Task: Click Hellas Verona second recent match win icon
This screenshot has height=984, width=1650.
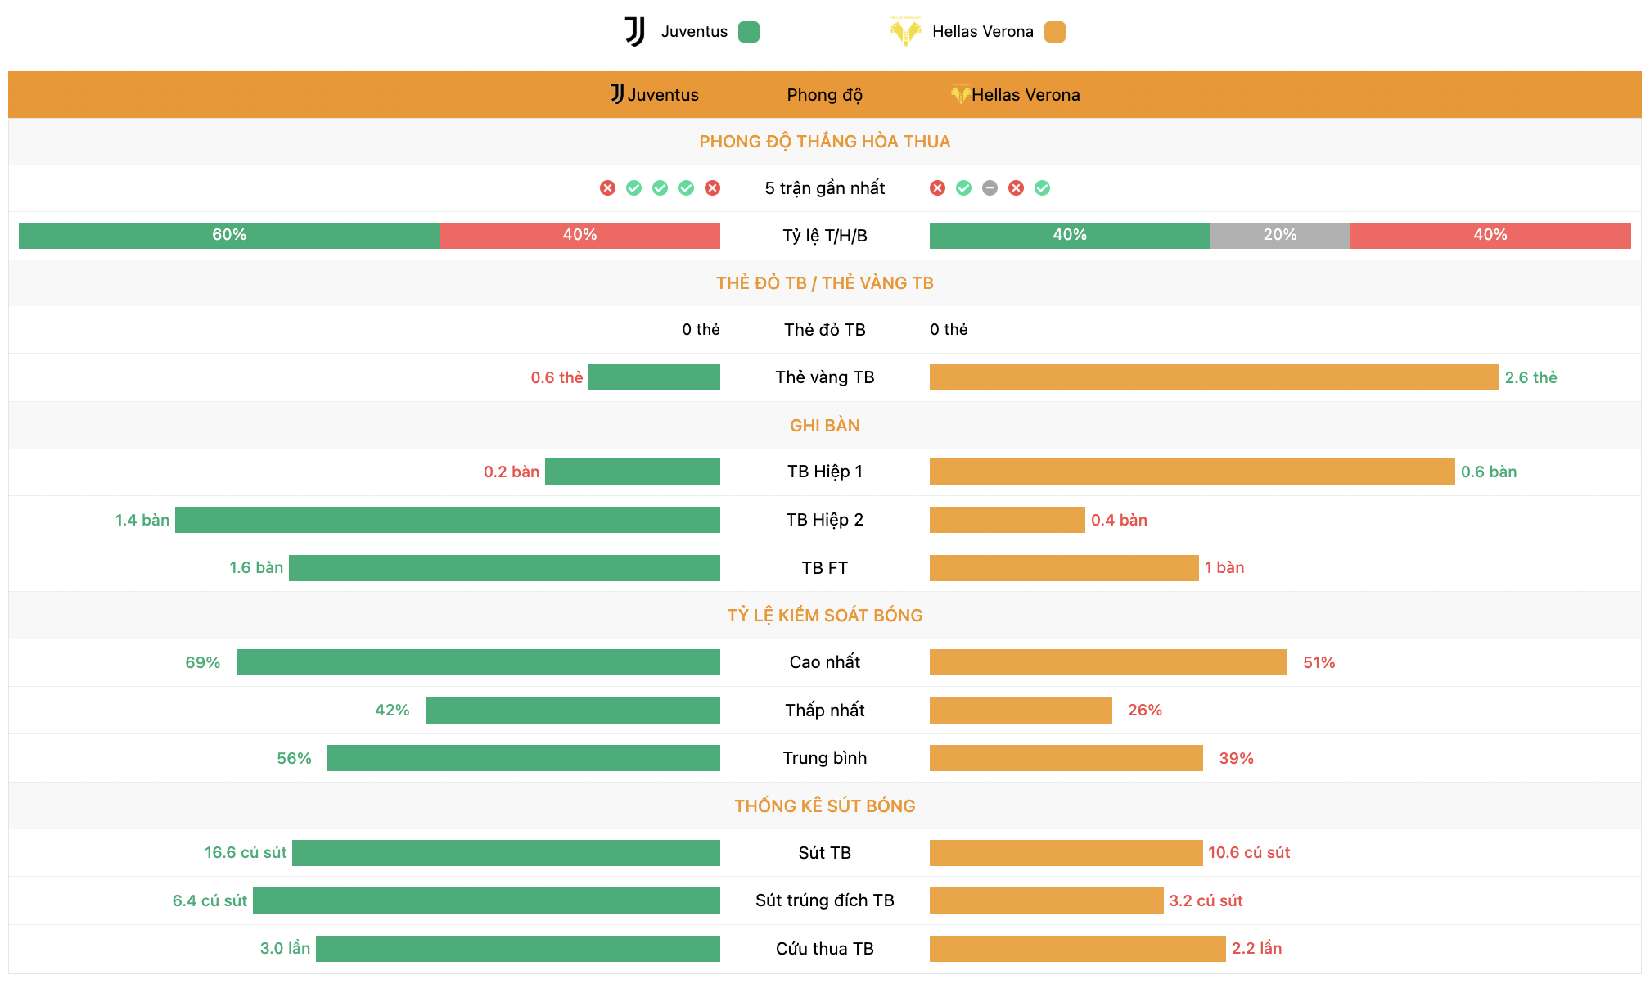Action: tap(964, 188)
